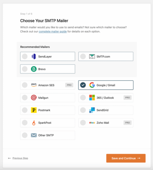Click the Save and Continue button
Screen dimensions: 153x170
tap(126, 158)
